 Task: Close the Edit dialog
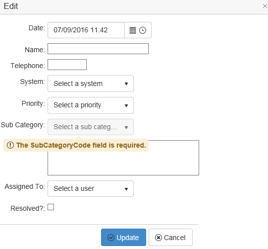tap(265, 6)
